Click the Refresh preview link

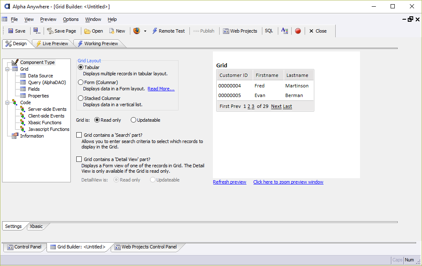tap(230, 182)
